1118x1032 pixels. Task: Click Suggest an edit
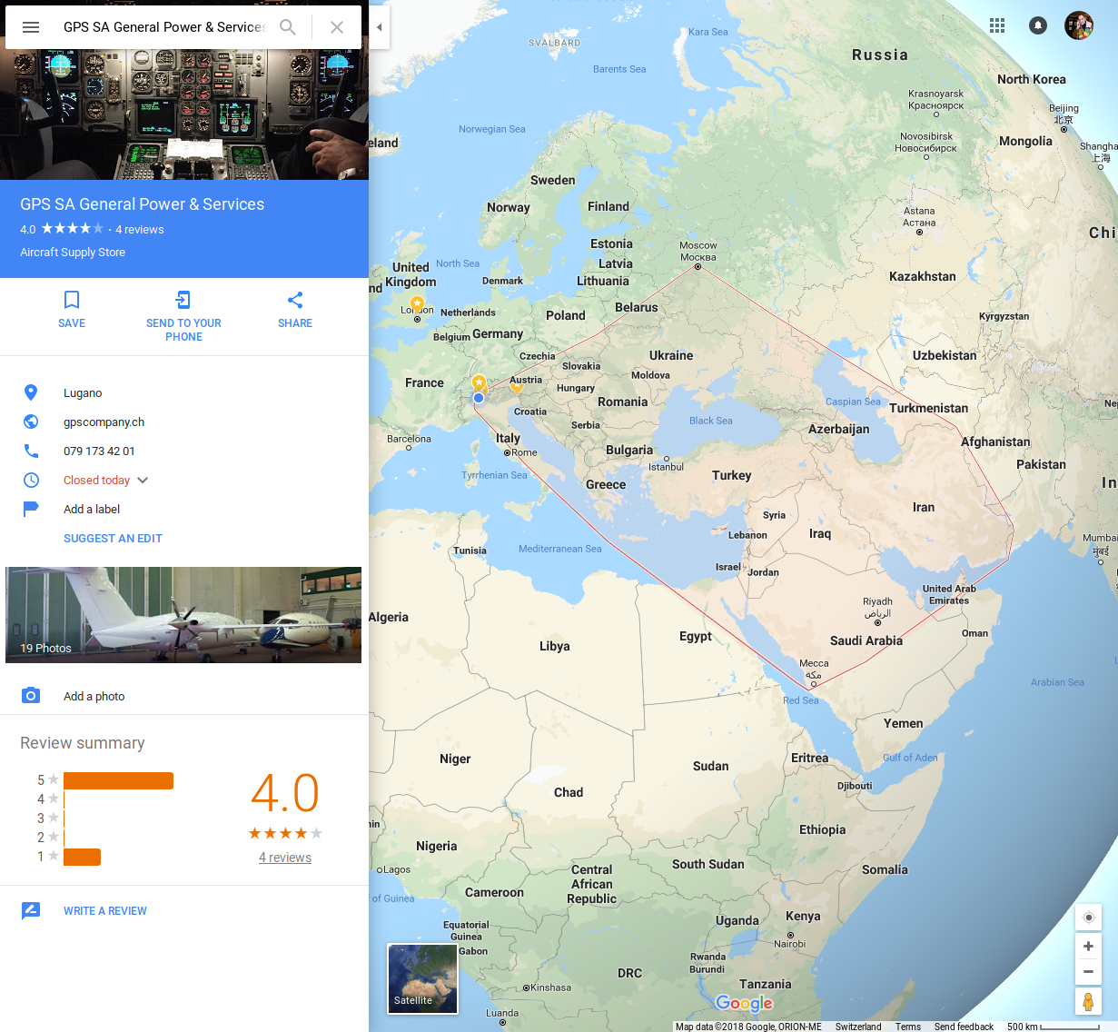pyautogui.click(x=113, y=538)
